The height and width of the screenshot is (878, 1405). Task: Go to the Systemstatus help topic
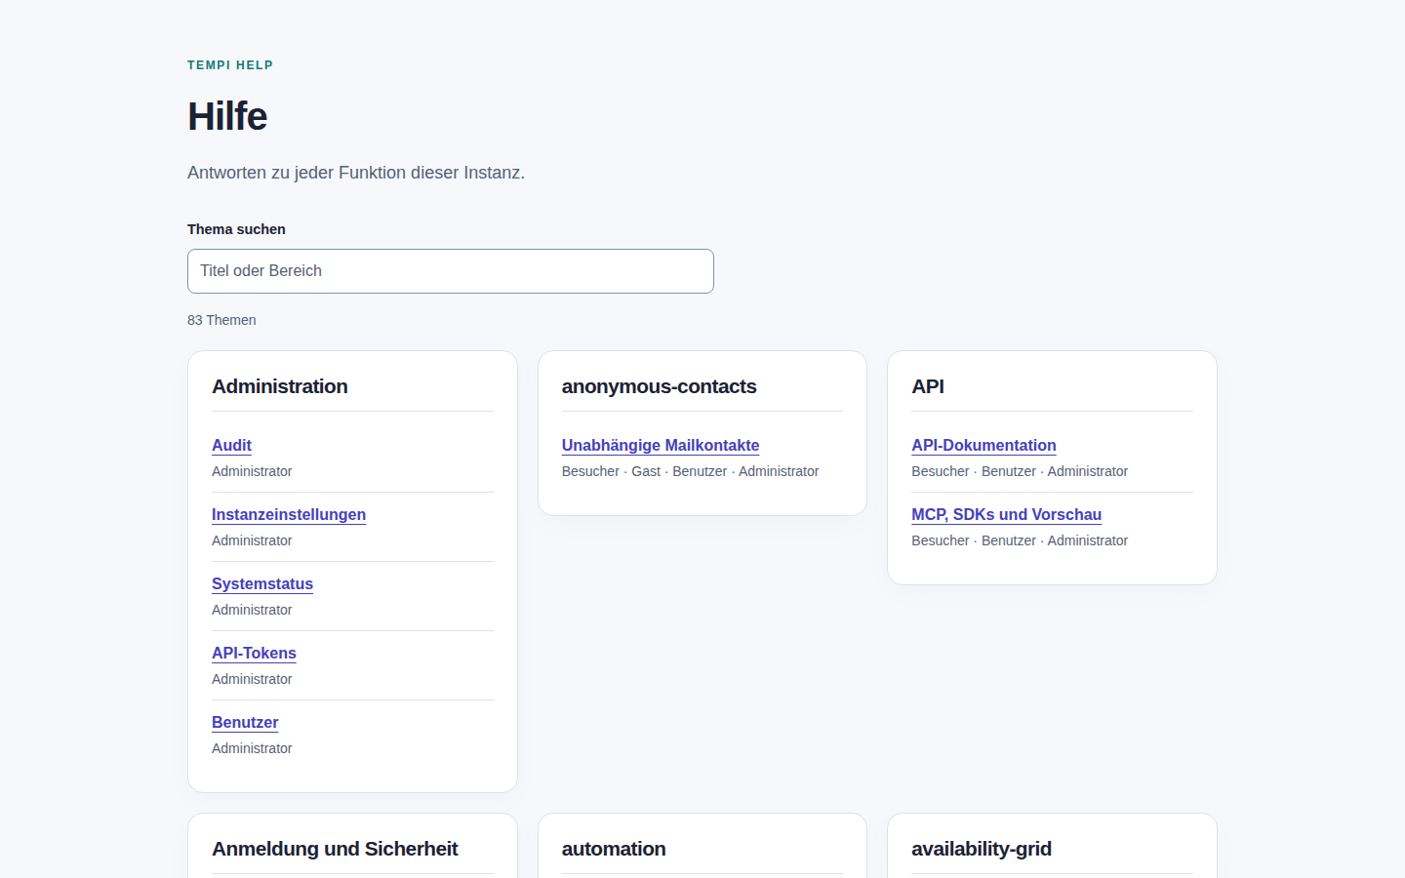(x=262, y=583)
